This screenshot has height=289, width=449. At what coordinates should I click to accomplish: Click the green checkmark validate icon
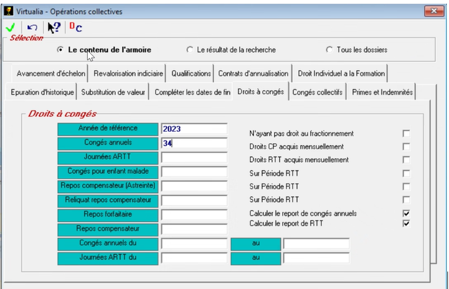[x=10, y=27]
